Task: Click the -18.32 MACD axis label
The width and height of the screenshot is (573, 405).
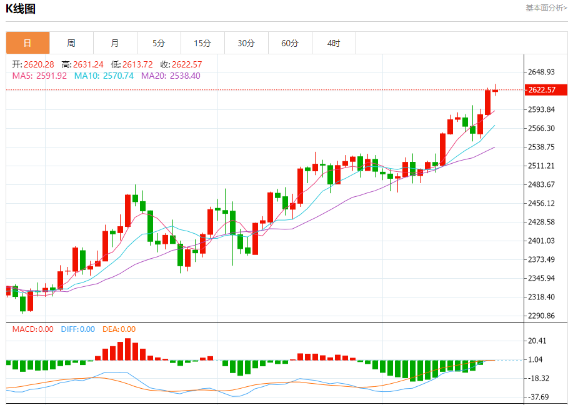Action: coord(539,378)
